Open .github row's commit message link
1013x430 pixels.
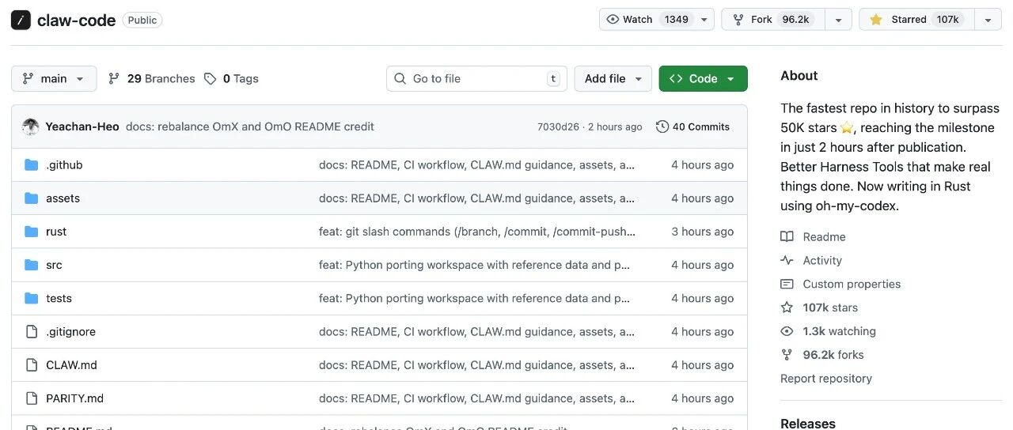(x=476, y=165)
